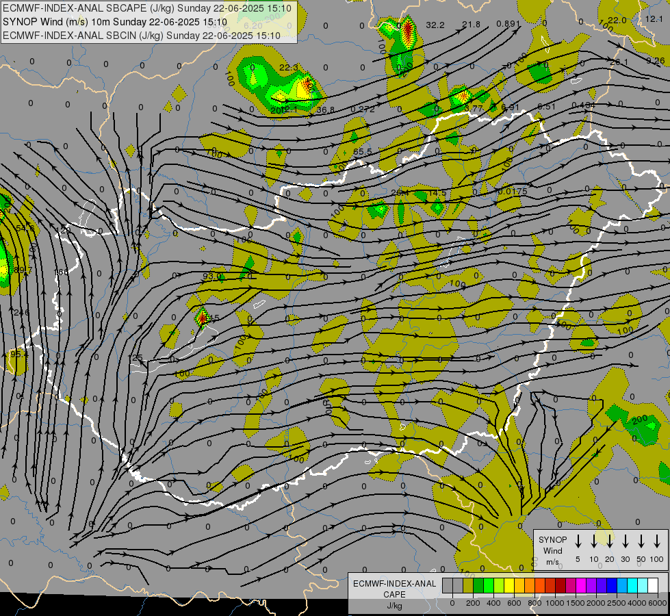Click the 14.5 value on the map
Viewport: 670px width, 616px height.
437,193
